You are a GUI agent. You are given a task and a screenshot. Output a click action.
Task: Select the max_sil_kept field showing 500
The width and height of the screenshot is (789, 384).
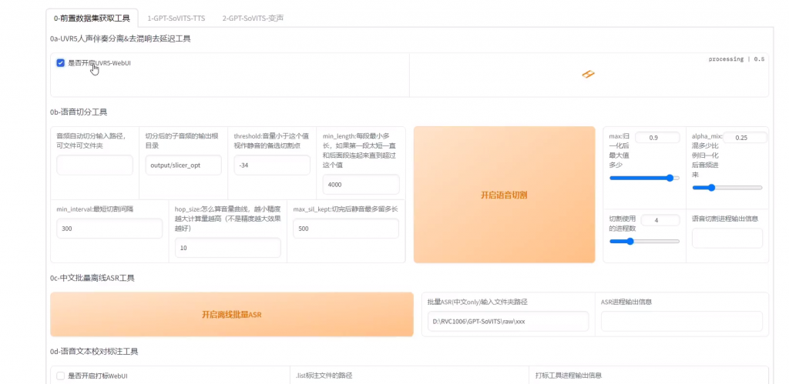coord(346,229)
